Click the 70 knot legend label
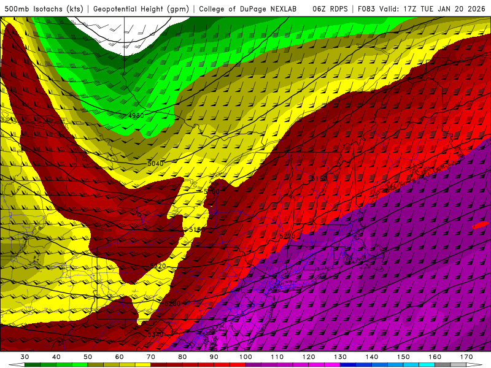491x368 pixels. pos(151,357)
